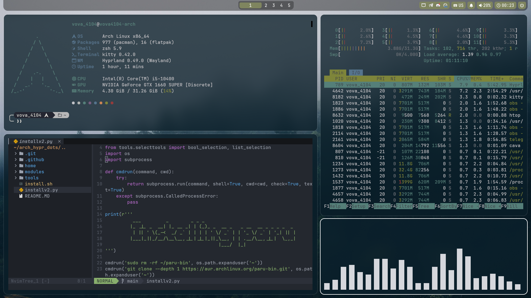
Task: Open the OBS recording tray icon
Action: 445,5
